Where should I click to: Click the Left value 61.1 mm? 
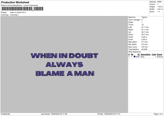[x=145, y=27]
